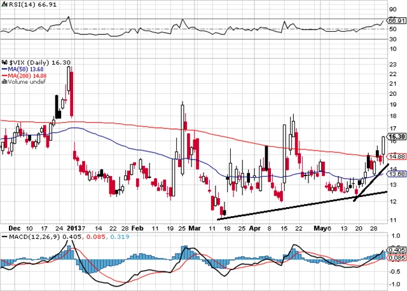
Task: Click the -1.0 level on the MACD axis
Action: tap(394, 284)
